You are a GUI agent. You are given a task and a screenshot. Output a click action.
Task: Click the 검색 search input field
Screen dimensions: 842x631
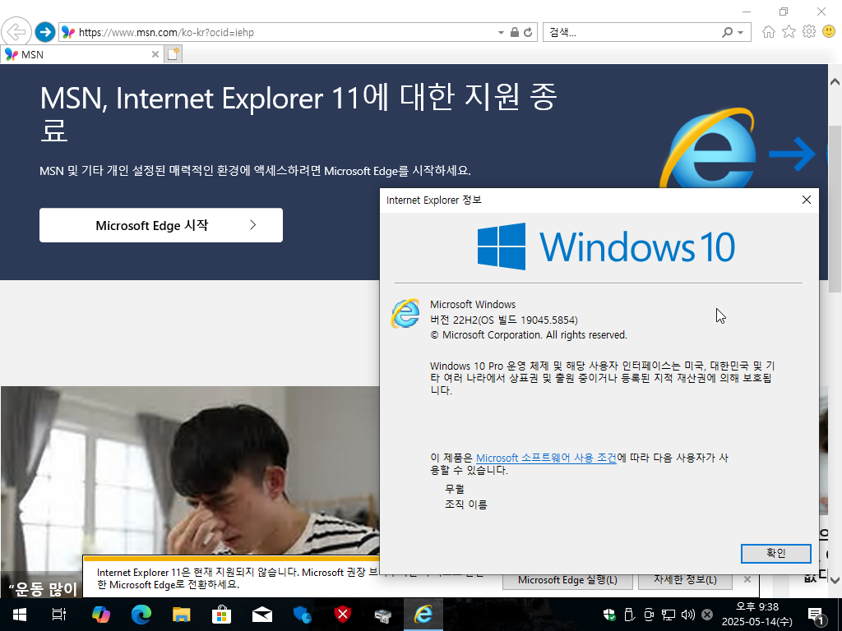coord(631,32)
